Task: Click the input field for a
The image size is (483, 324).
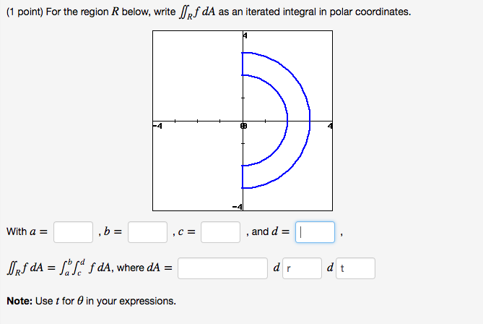Action: 74,232
